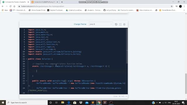Collapse main method fold arrow at line 22
The image size is (187, 105).
tap(27, 81)
